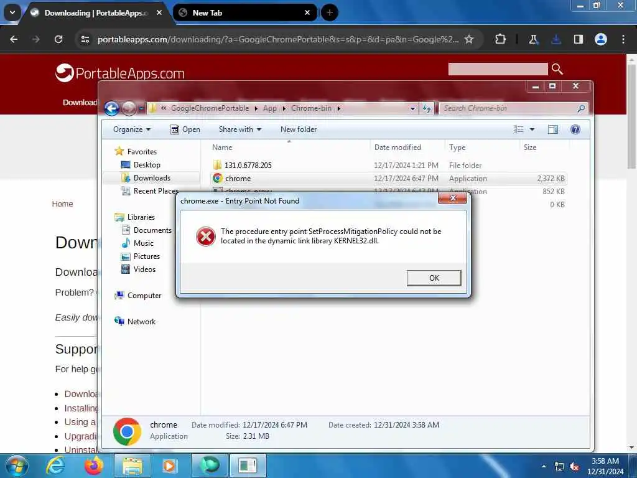Open Explorer address bar history dropdown
Viewport: 637px width, 478px height.
click(x=412, y=108)
